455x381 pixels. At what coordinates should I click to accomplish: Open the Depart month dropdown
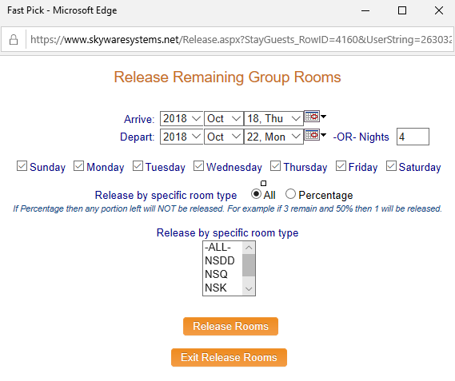223,137
